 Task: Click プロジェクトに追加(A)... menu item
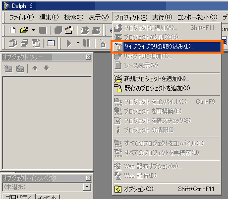point(167,28)
